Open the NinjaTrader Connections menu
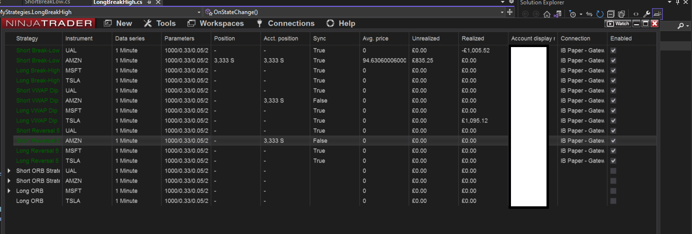Screen dimensions: 692x234 point(286,23)
